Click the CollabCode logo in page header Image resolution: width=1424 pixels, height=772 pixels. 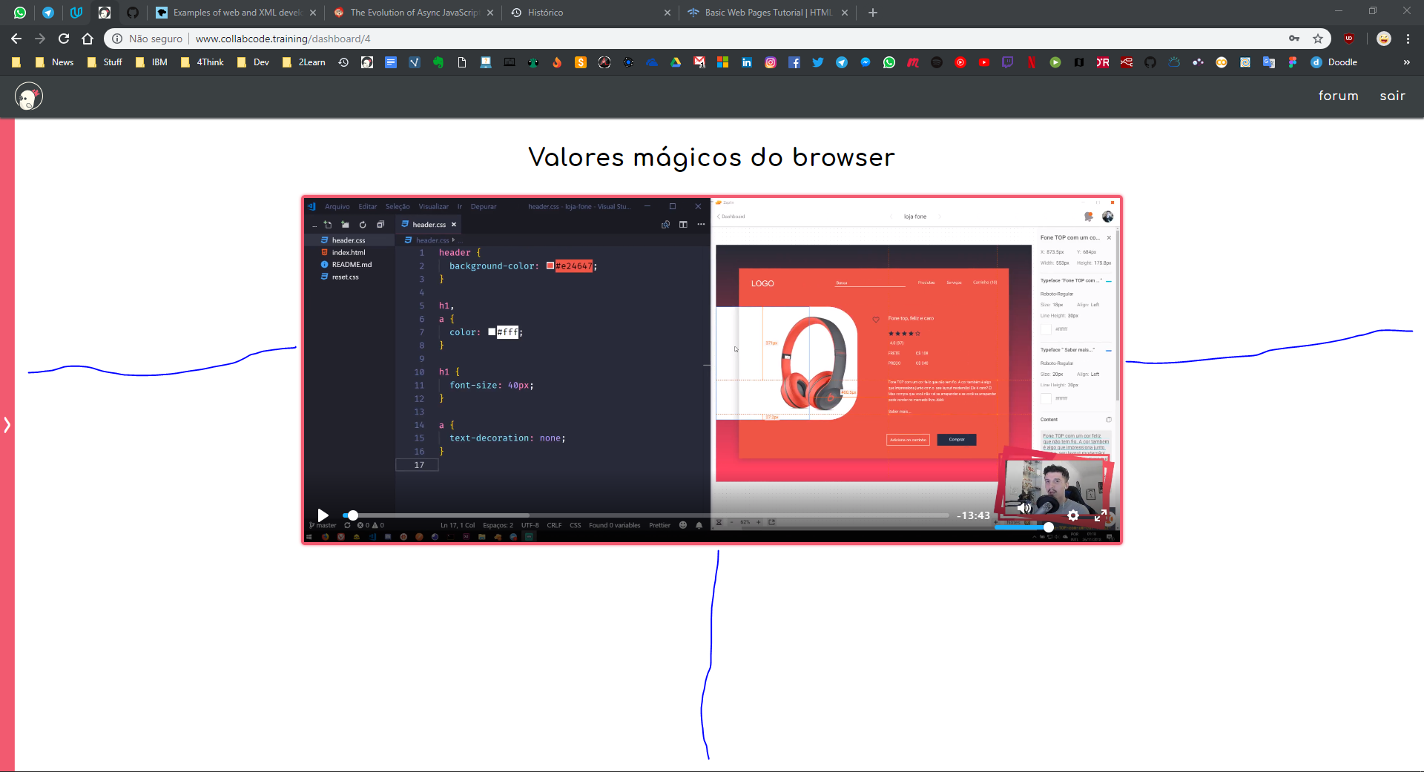point(29,96)
